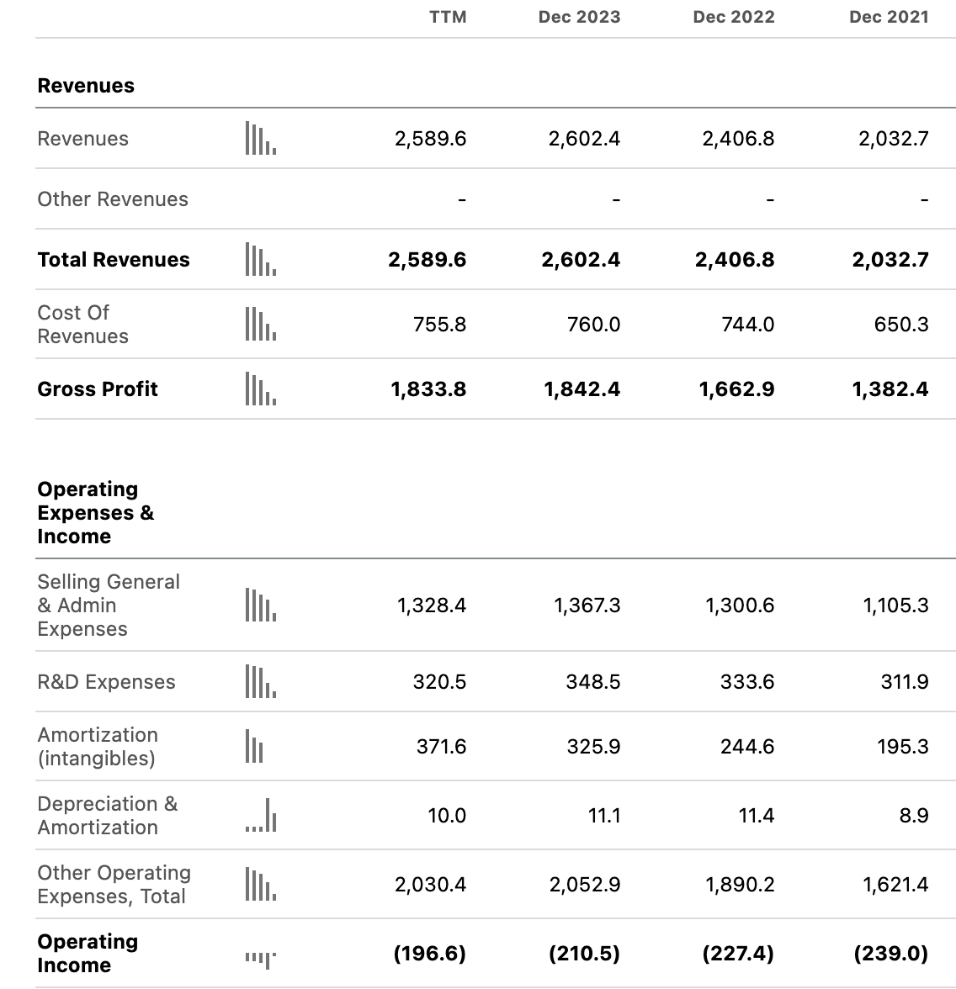Open the Gross Profit sparkline icon
956x989 pixels.
click(260, 389)
